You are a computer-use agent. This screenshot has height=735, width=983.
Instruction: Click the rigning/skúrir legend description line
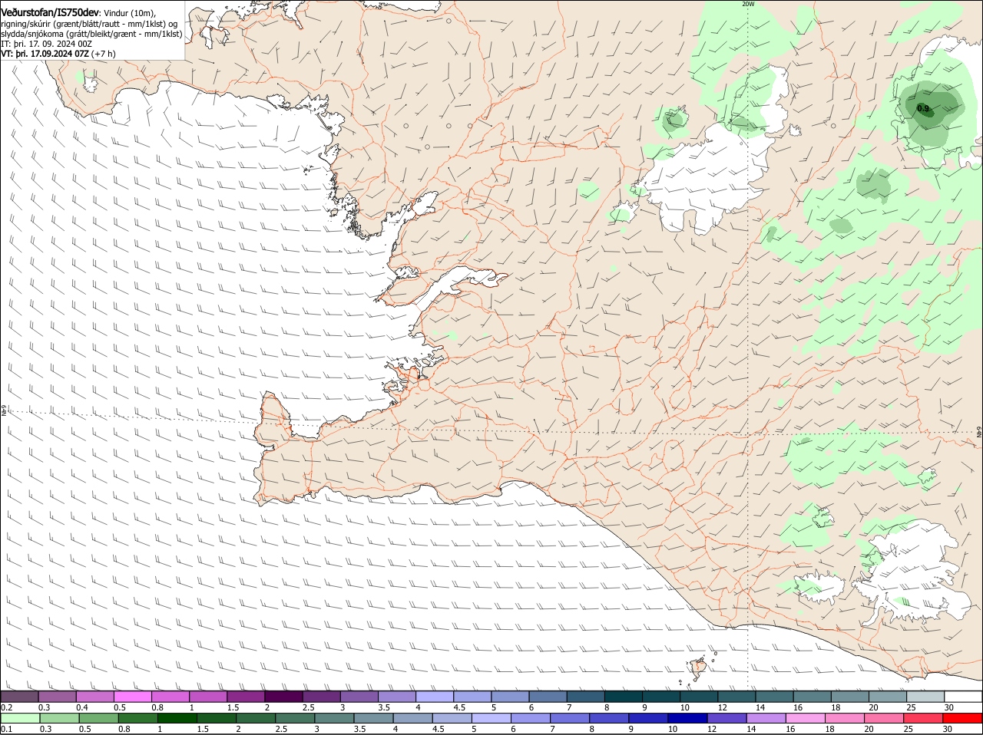(89, 23)
